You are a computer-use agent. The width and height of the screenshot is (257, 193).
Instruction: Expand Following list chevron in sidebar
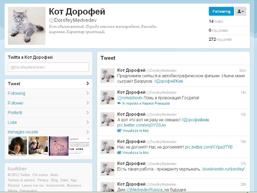[x=87, y=93]
